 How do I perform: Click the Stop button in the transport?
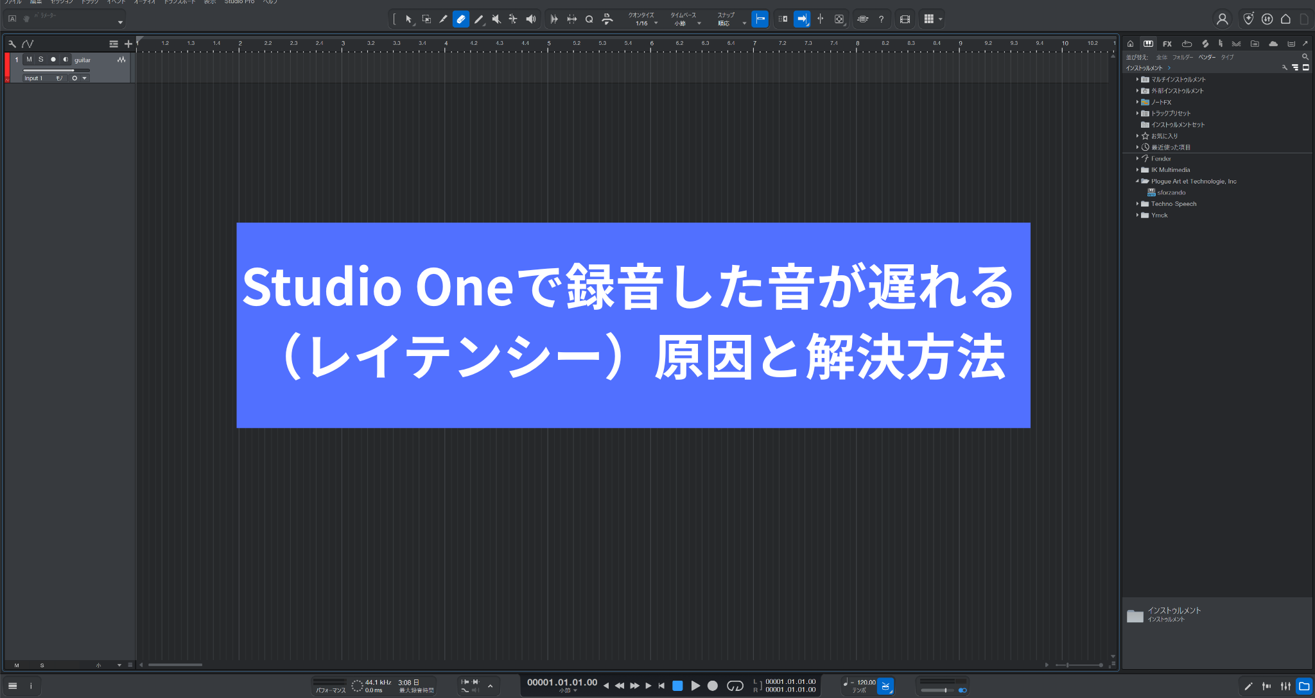677,686
